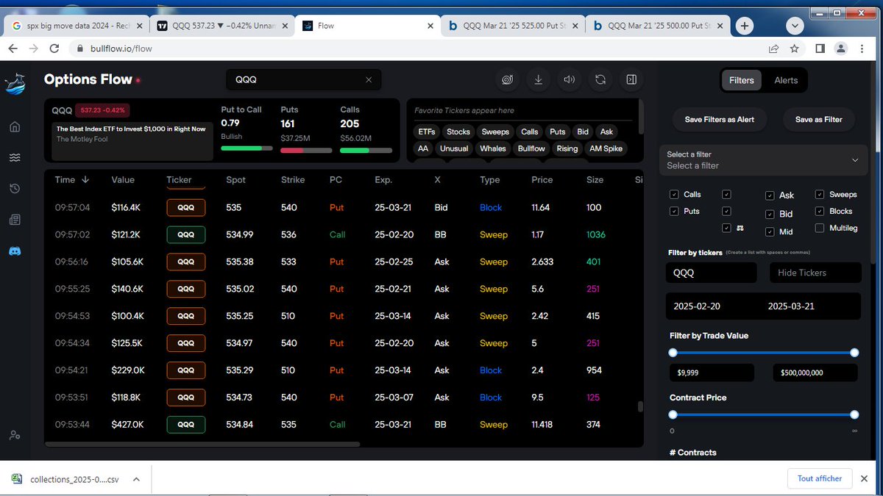The height and width of the screenshot is (496, 883).
Task: Switch to the Alerts tab
Action: pos(786,80)
